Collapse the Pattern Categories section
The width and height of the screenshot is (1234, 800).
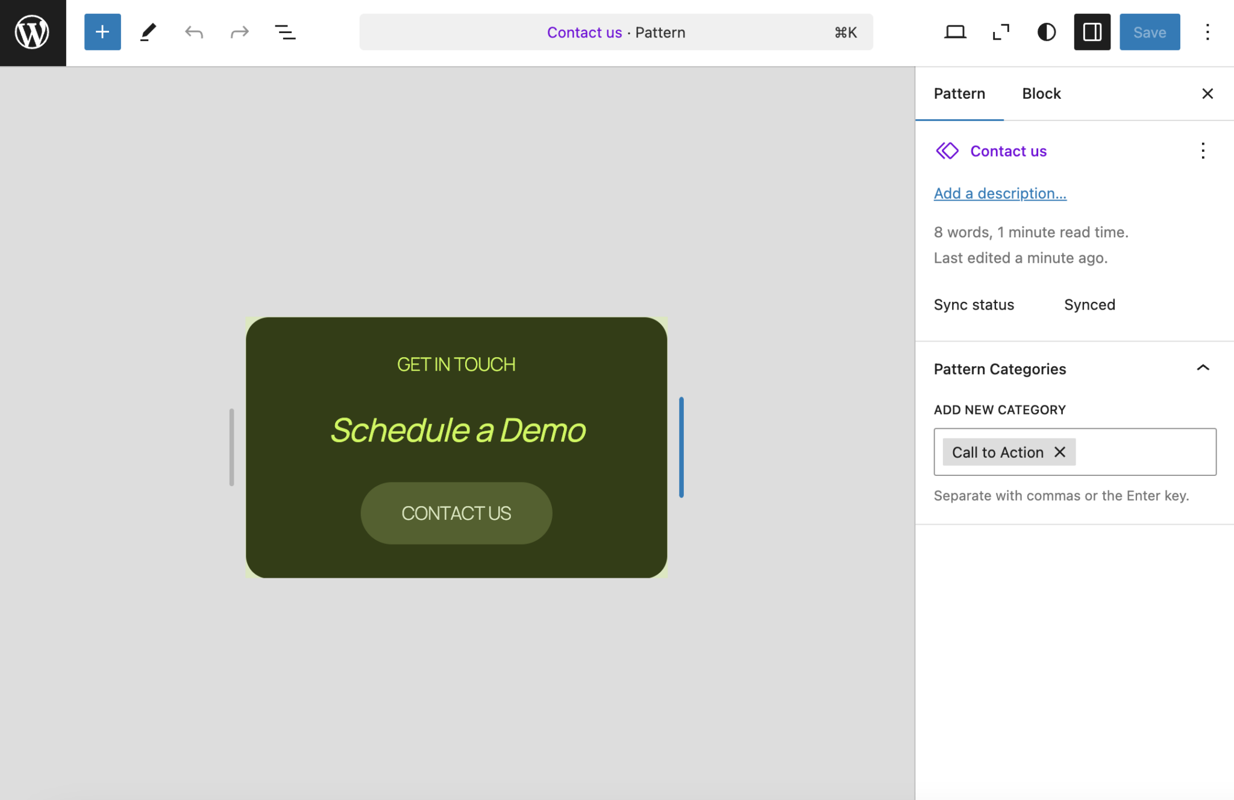point(1203,368)
